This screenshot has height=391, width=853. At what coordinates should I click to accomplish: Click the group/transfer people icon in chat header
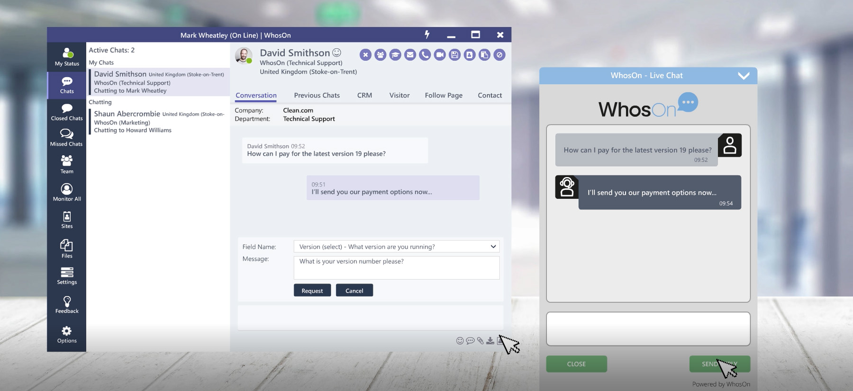(380, 55)
